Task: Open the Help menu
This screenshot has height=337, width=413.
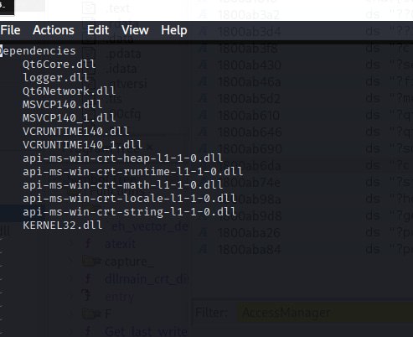Action: point(174,30)
